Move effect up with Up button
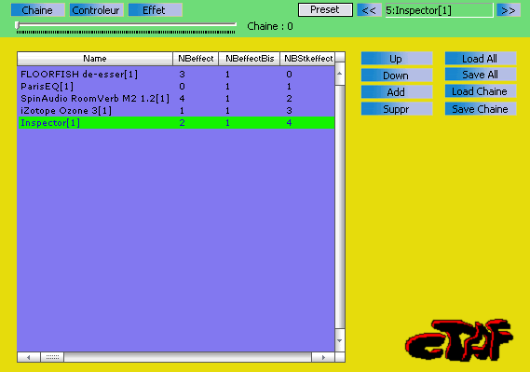 coord(397,58)
